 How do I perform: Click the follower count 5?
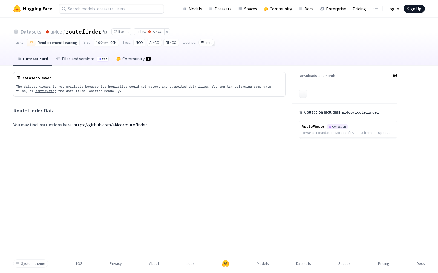[x=167, y=32]
